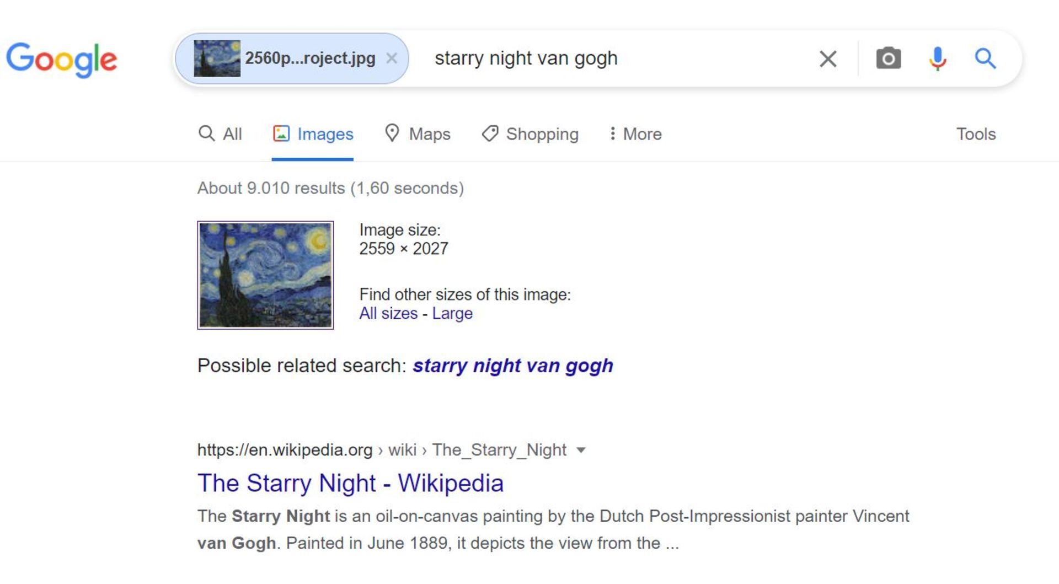Screen dimensions: 1059x584
Task: Clear the search box text
Action: tap(827, 58)
